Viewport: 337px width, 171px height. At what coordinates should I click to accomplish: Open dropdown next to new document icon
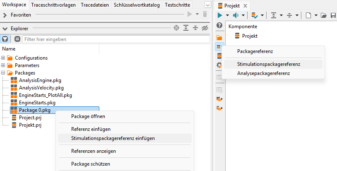click(x=316, y=15)
